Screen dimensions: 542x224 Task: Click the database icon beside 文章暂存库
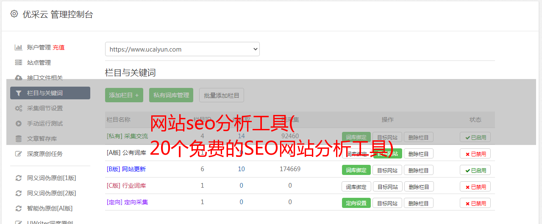pyautogui.click(x=19, y=139)
